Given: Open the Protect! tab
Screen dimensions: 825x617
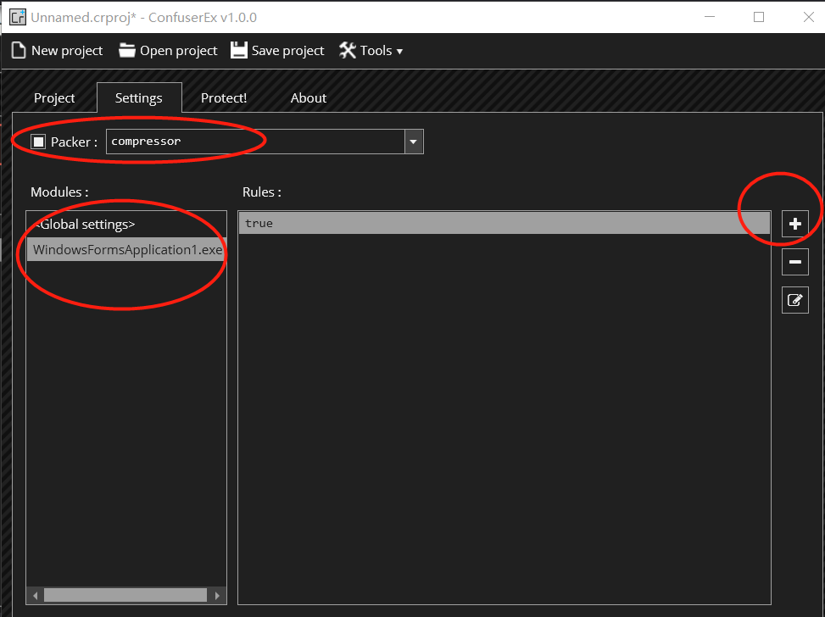Looking at the screenshot, I should (x=224, y=98).
